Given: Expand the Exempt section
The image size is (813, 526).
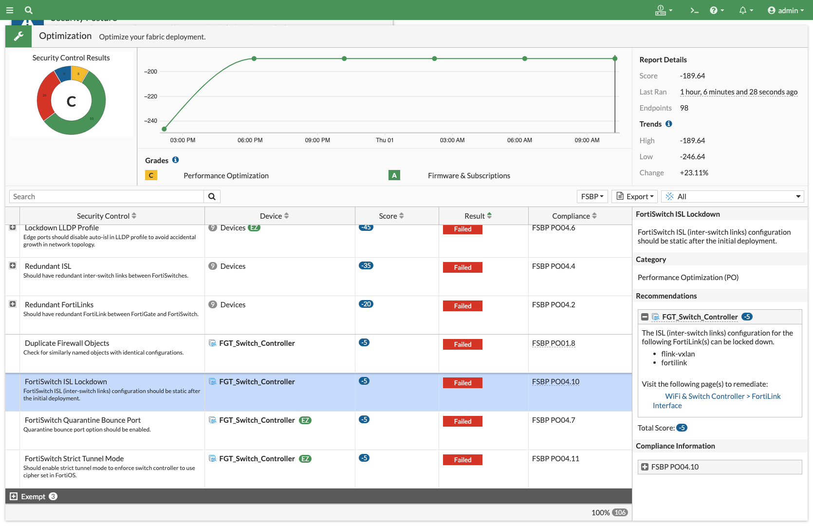Looking at the screenshot, I should (14, 496).
